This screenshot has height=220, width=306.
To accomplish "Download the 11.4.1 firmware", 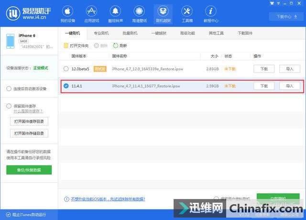I will point(264,86).
